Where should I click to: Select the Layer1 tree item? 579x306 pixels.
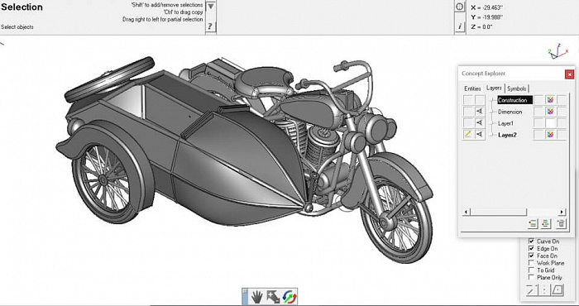(505, 123)
